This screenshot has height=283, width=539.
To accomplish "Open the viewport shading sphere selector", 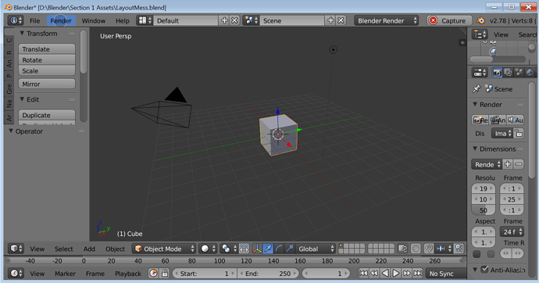I will (208, 249).
